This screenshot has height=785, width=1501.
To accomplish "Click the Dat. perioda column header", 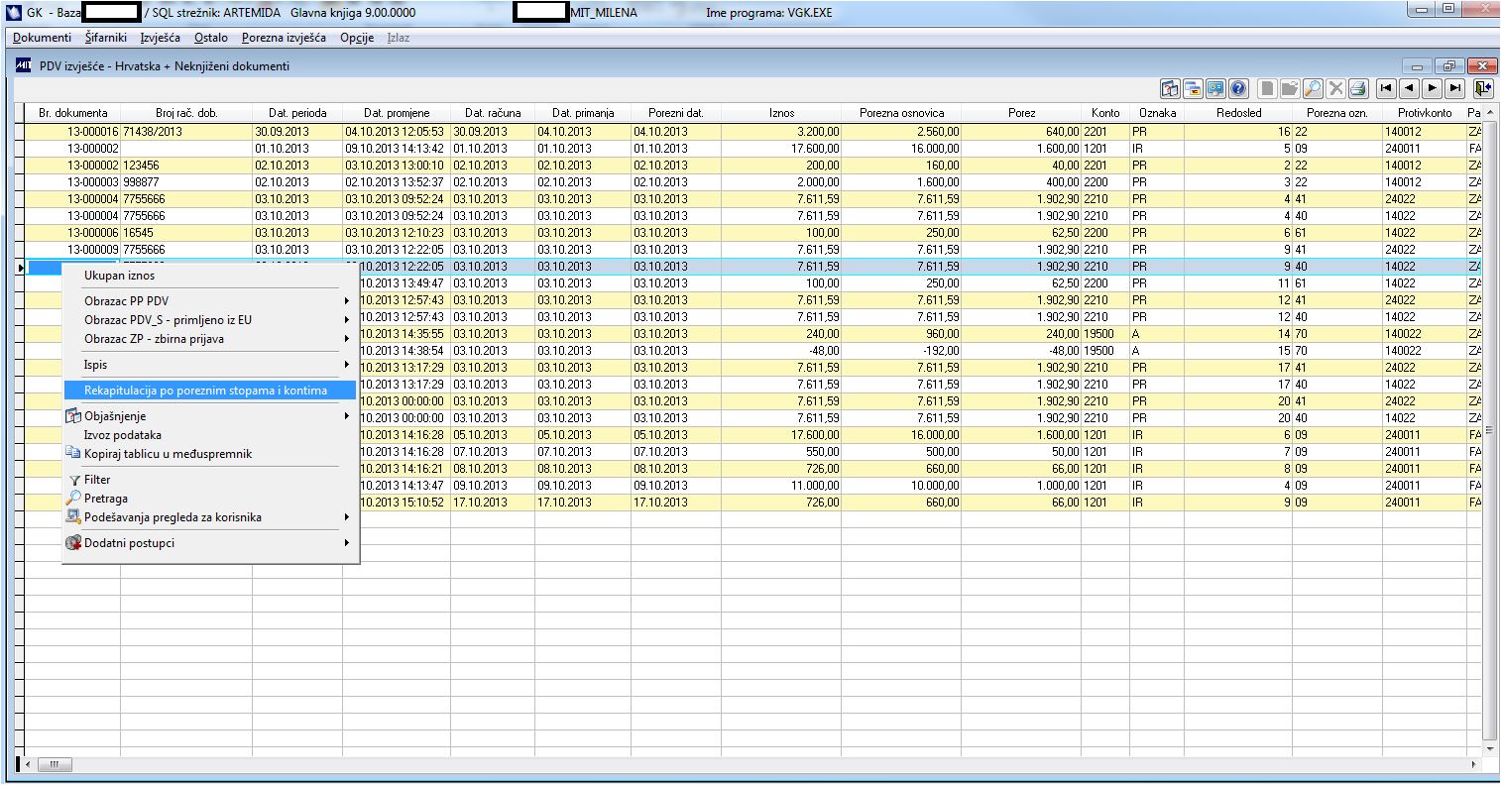I will (297, 113).
